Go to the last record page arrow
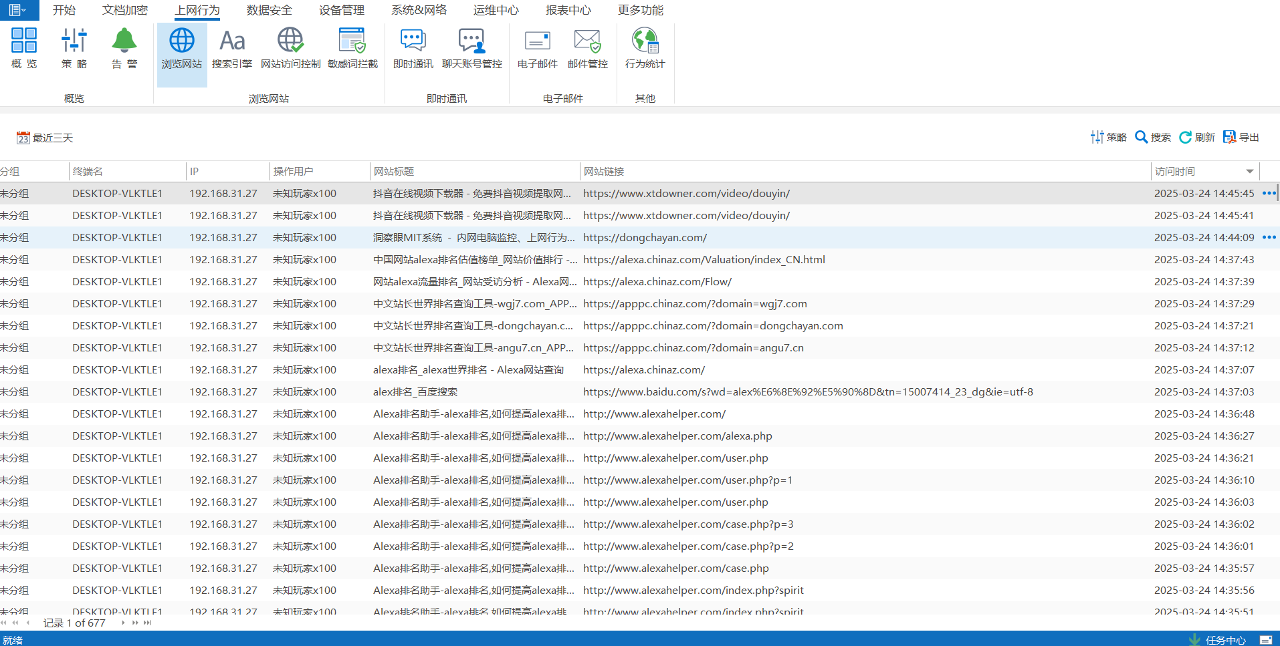 (x=147, y=623)
